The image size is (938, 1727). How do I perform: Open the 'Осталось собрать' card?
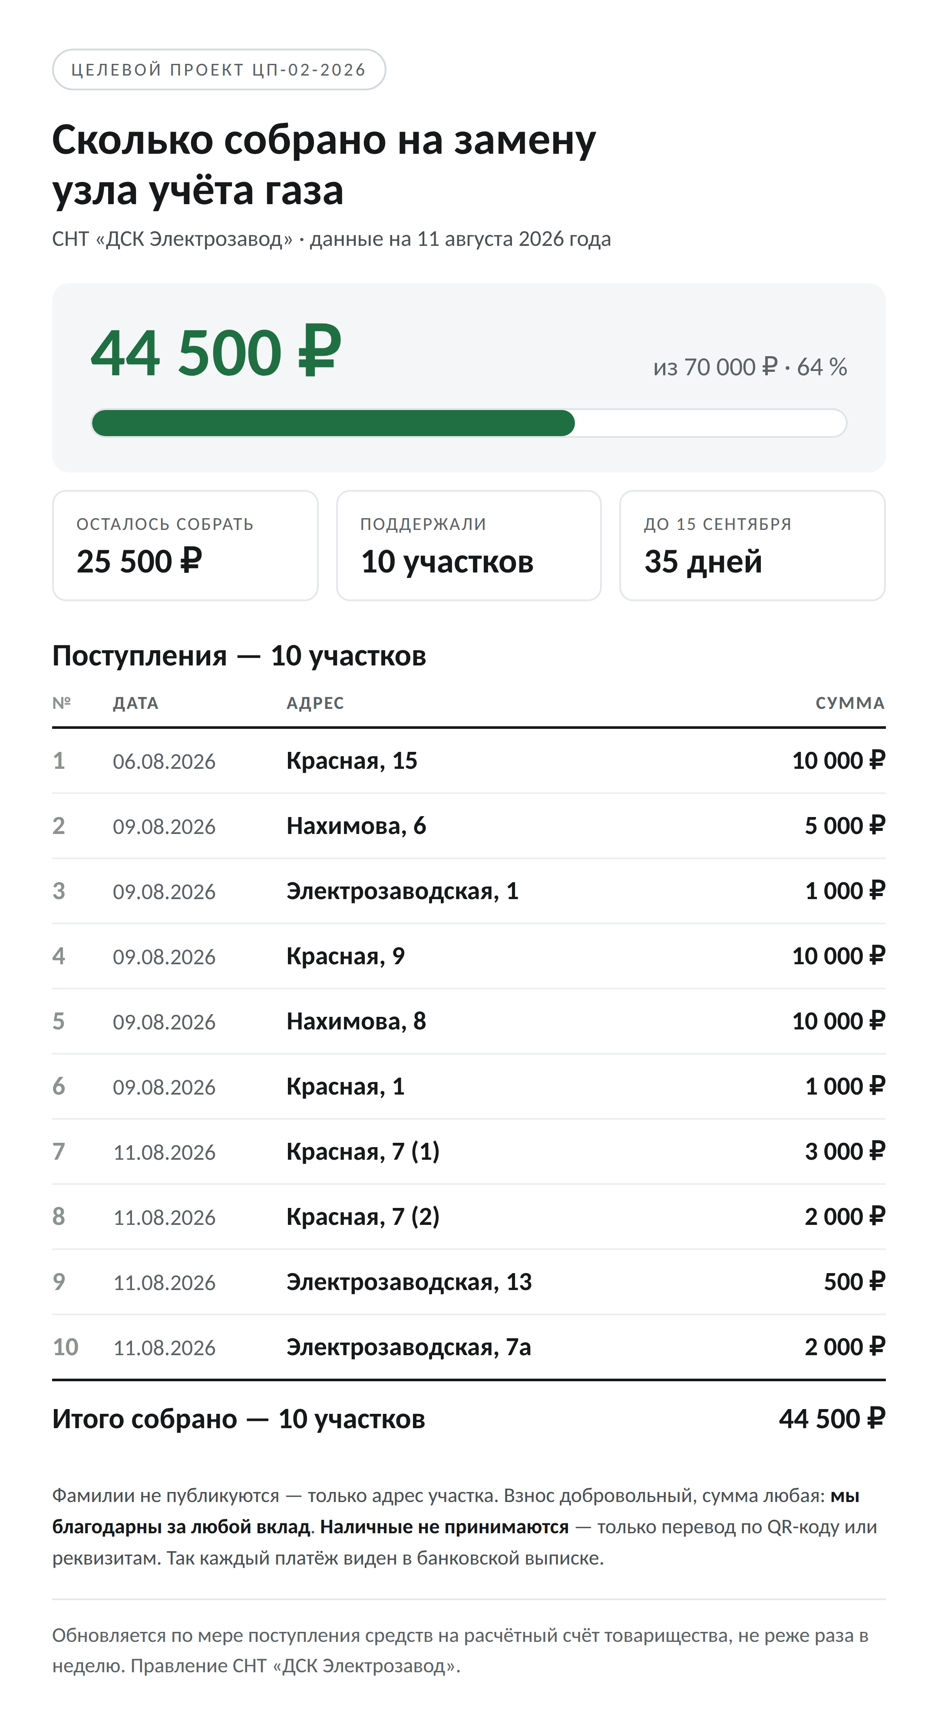point(185,545)
